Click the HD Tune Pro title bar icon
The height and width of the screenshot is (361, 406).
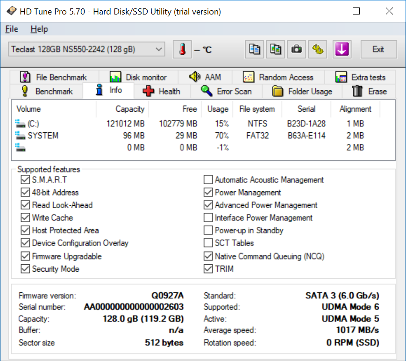pyautogui.click(x=11, y=11)
